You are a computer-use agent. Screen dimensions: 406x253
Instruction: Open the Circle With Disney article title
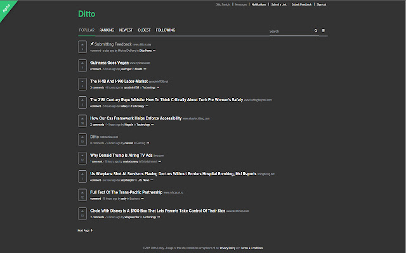tap(157, 211)
